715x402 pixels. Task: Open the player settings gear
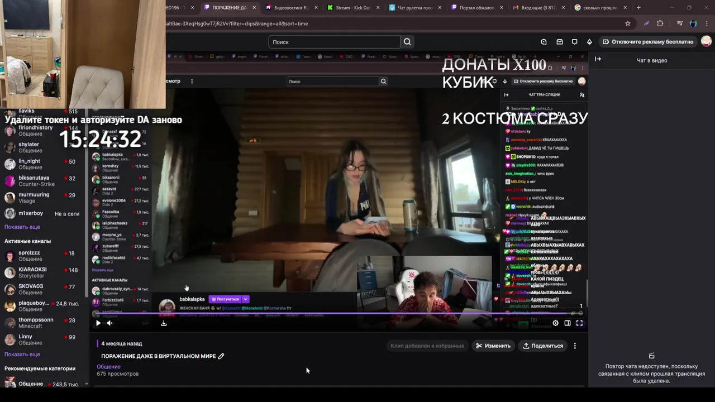click(x=555, y=323)
